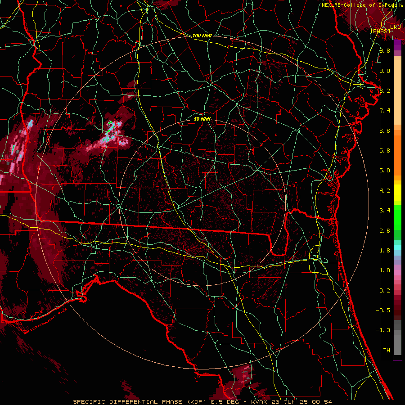Click the "5.0" legend value

coord(385,171)
